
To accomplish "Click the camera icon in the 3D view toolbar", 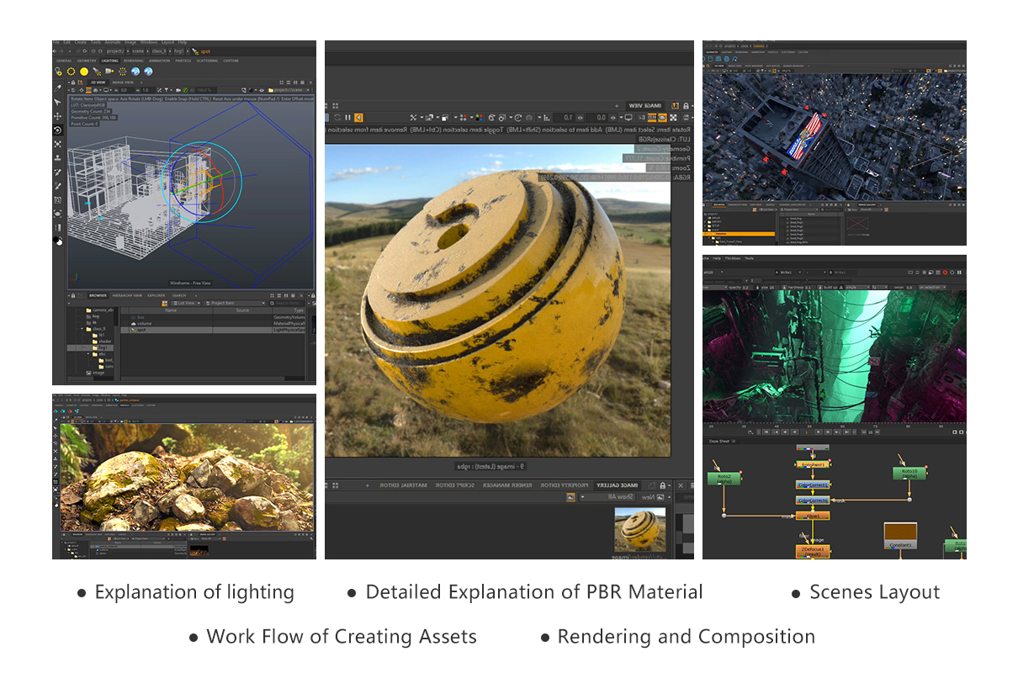I will pyautogui.click(x=178, y=90).
